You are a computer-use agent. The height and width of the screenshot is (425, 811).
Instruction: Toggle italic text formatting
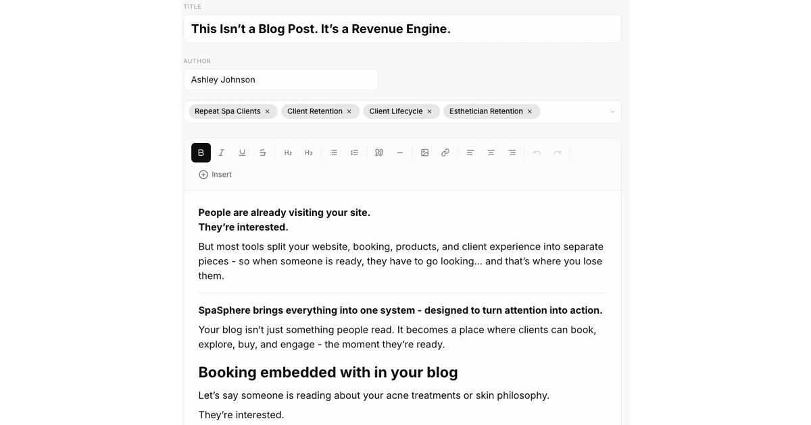tap(221, 153)
